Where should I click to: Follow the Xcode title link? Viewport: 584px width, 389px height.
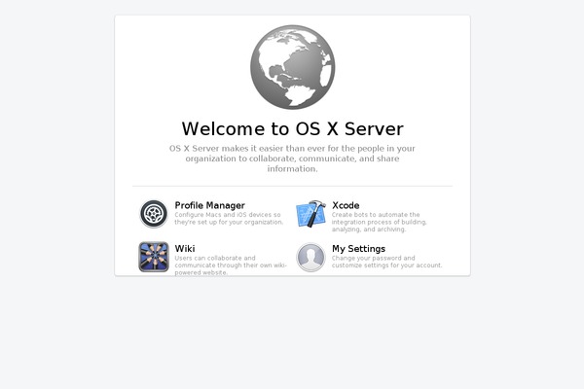pyautogui.click(x=346, y=205)
